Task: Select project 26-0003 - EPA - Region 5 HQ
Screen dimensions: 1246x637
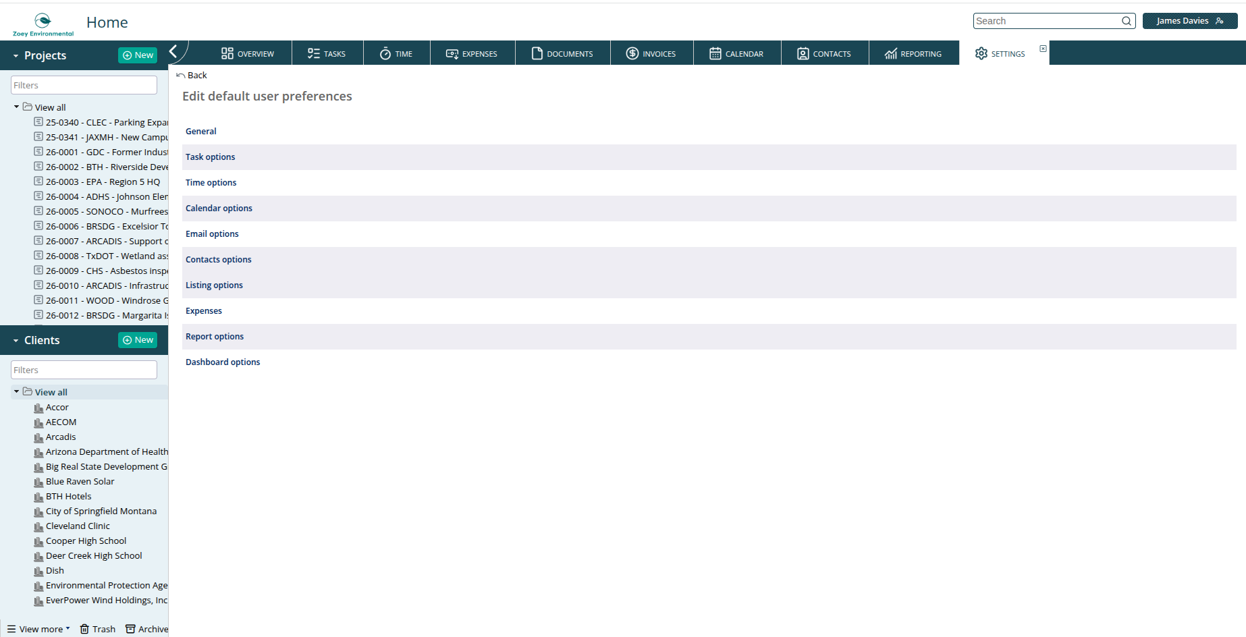Action: coord(103,182)
